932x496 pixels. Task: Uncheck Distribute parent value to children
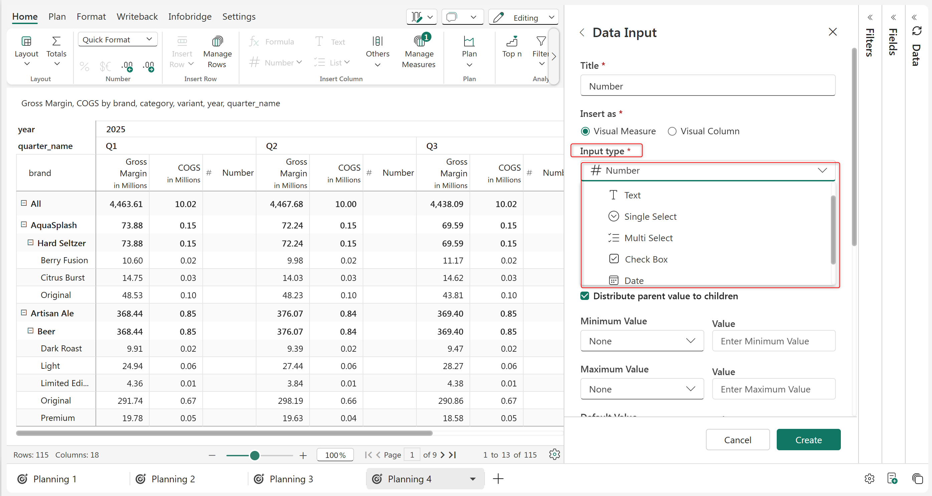coord(585,296)
